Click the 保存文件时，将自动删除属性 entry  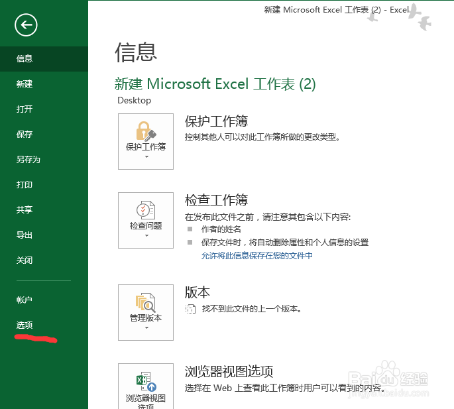[285, 242]
